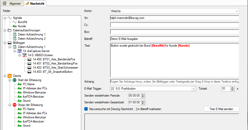Viewport: 248px width, 130px height.
Task: Click the red STOP icon for Stopp der Erfassung
Action: (15, 105)
